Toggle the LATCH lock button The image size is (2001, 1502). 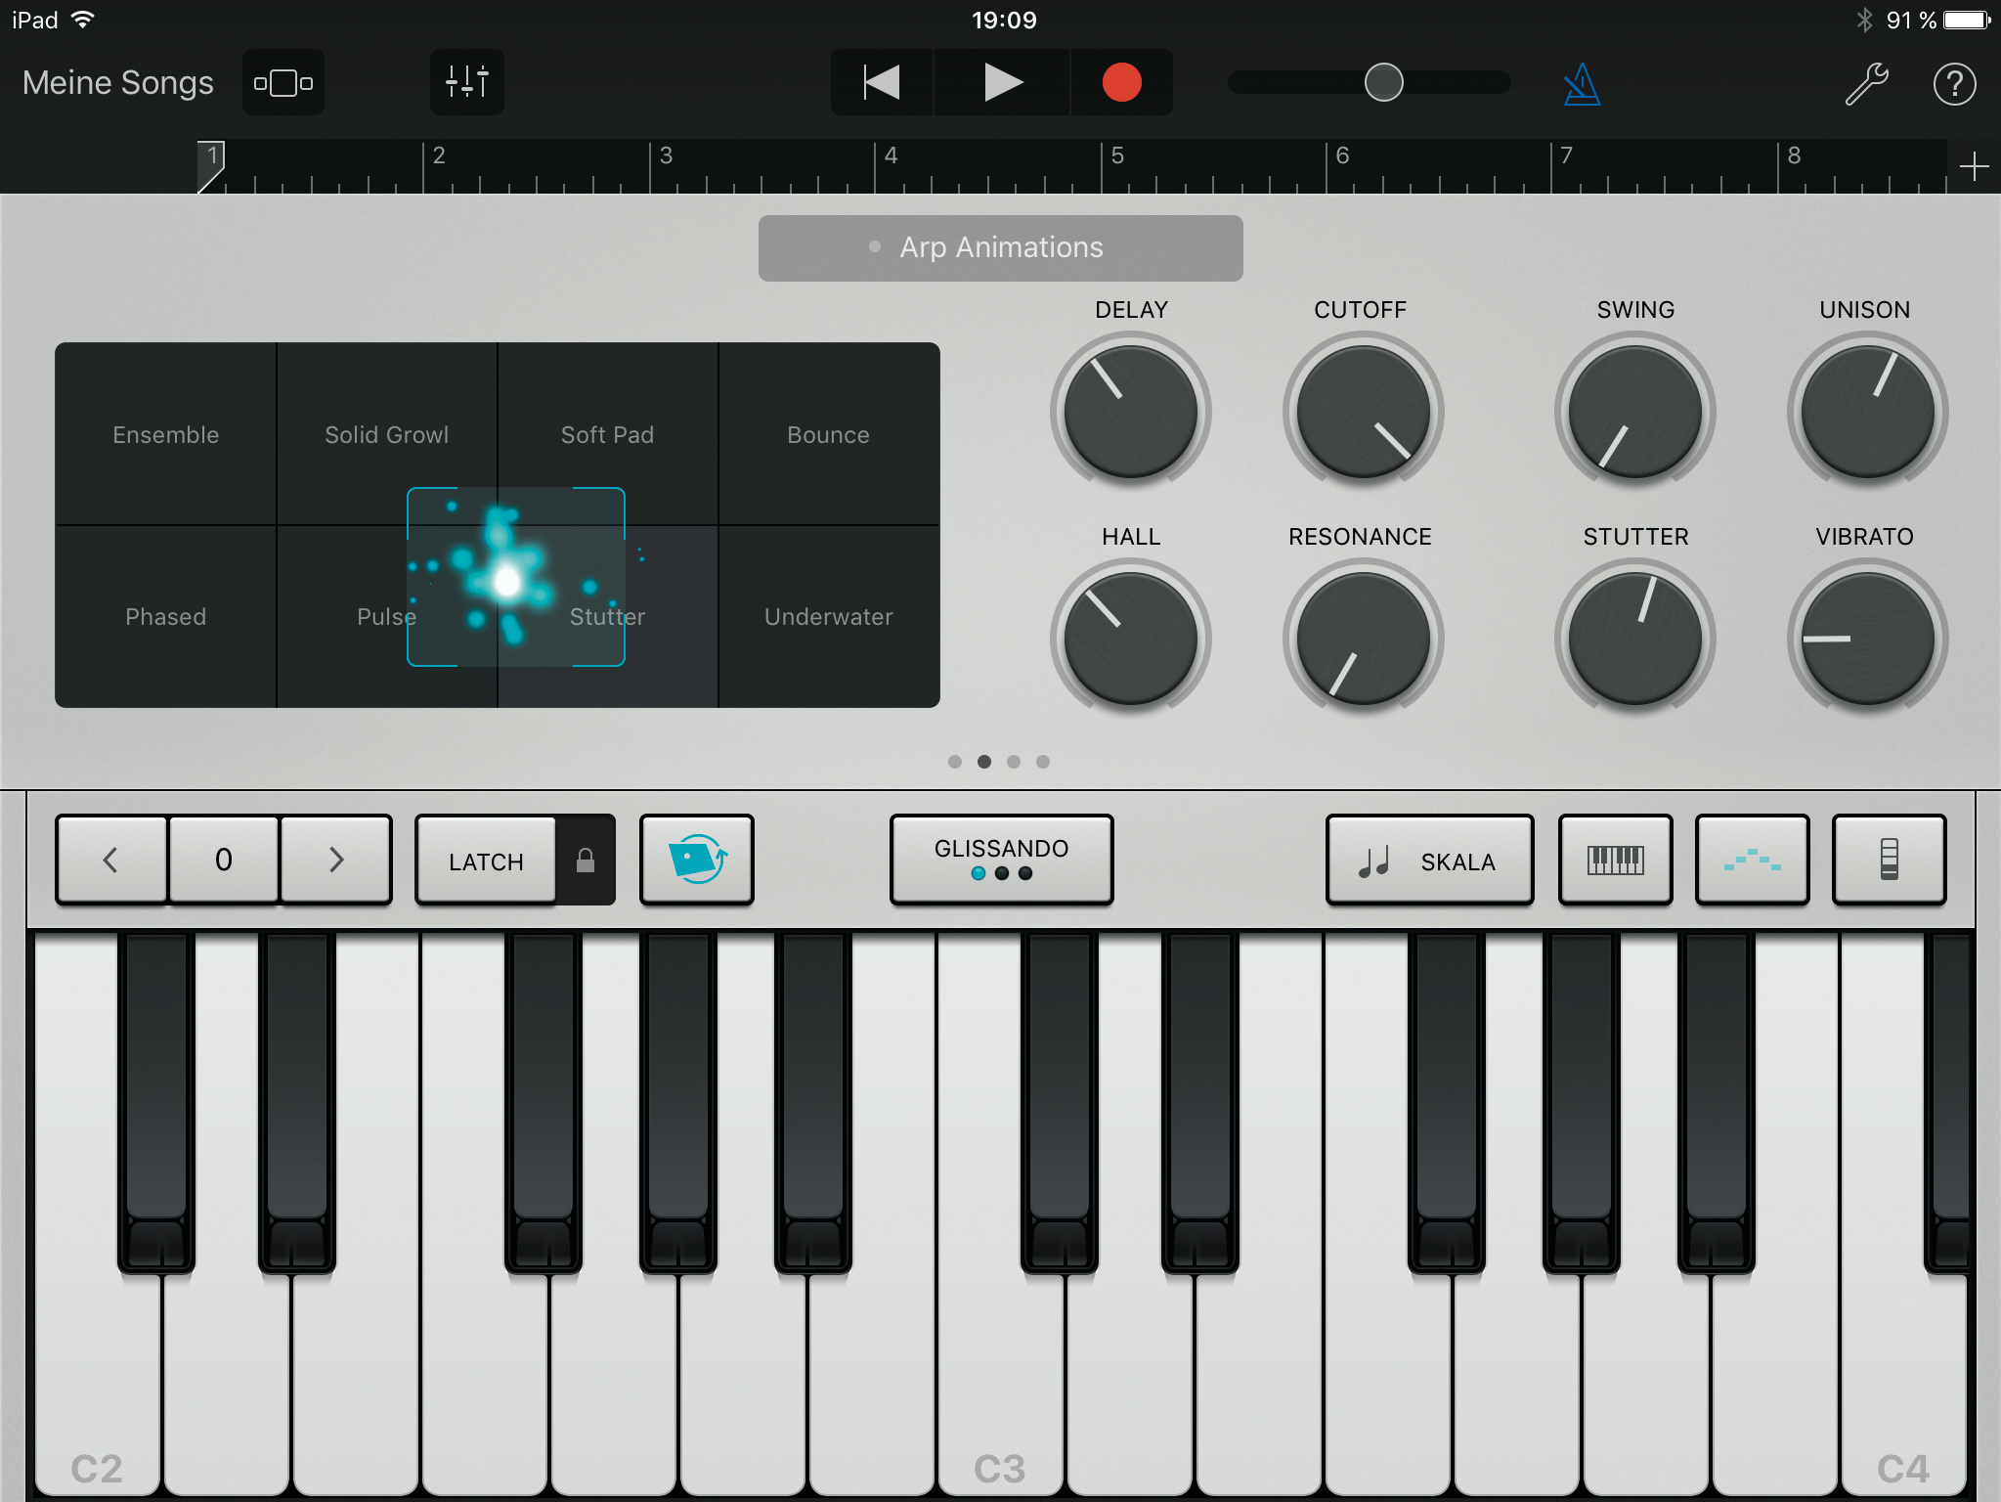pyautogui.click(x=585, y=861)
